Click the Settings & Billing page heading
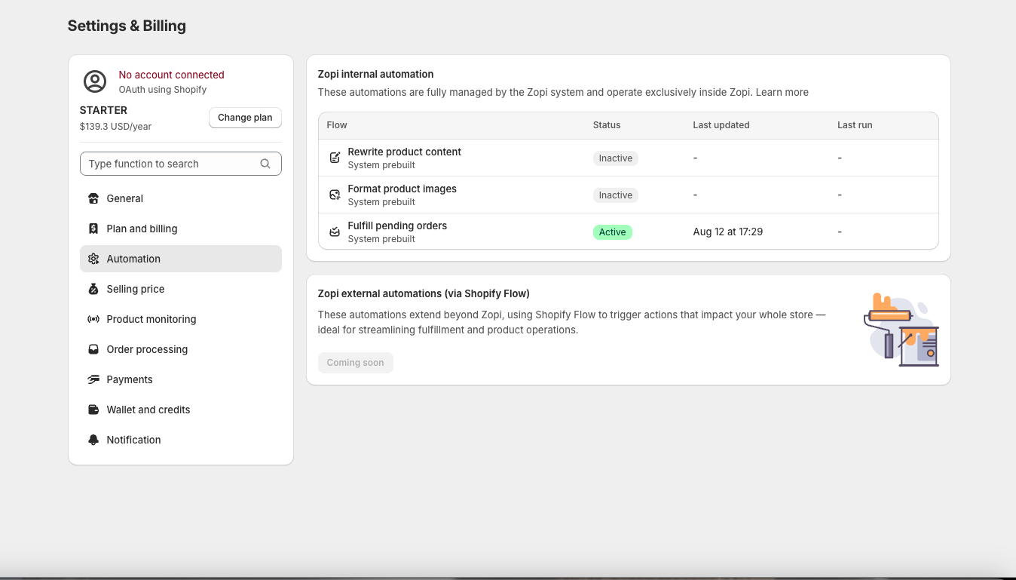This screenshot has width=1016, height=580. (x=127, y=26)
